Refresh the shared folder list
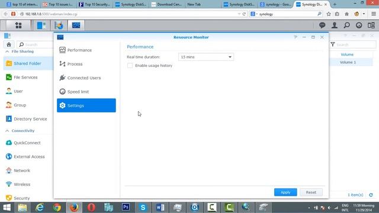 pyautogui.click(x=371, y=195)
